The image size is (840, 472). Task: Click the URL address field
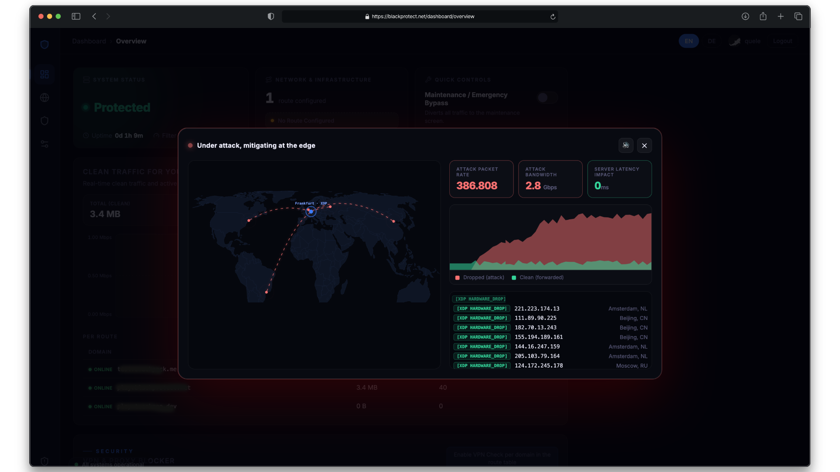420,16
